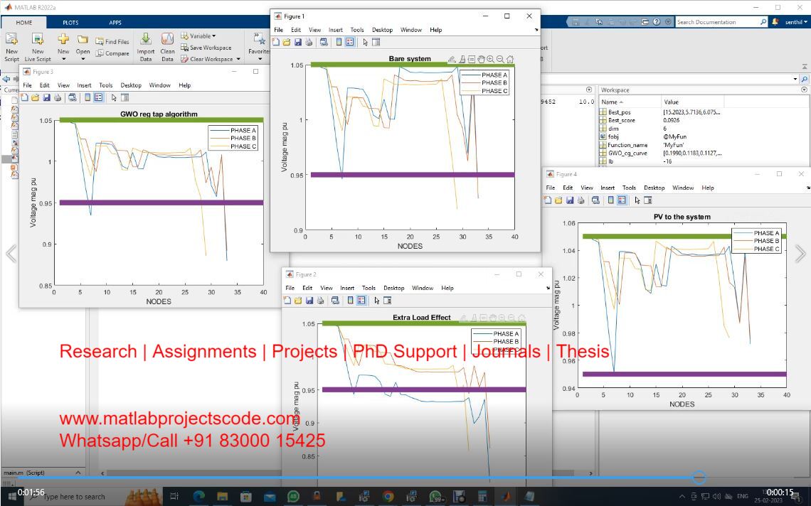Click Restore View home icon on Bare system axes

[510, 60]
